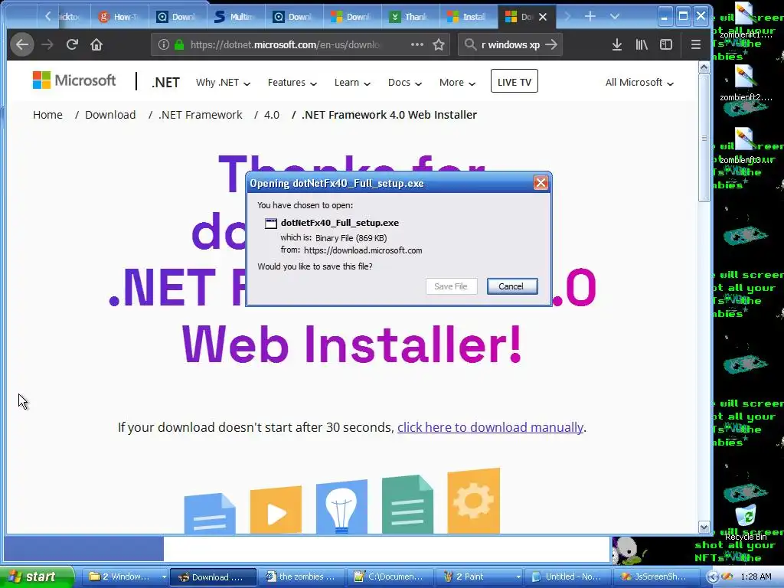Expand hidden system tray icons arrow
Viewport: 784px width, 588px height.
coord(713,577)
